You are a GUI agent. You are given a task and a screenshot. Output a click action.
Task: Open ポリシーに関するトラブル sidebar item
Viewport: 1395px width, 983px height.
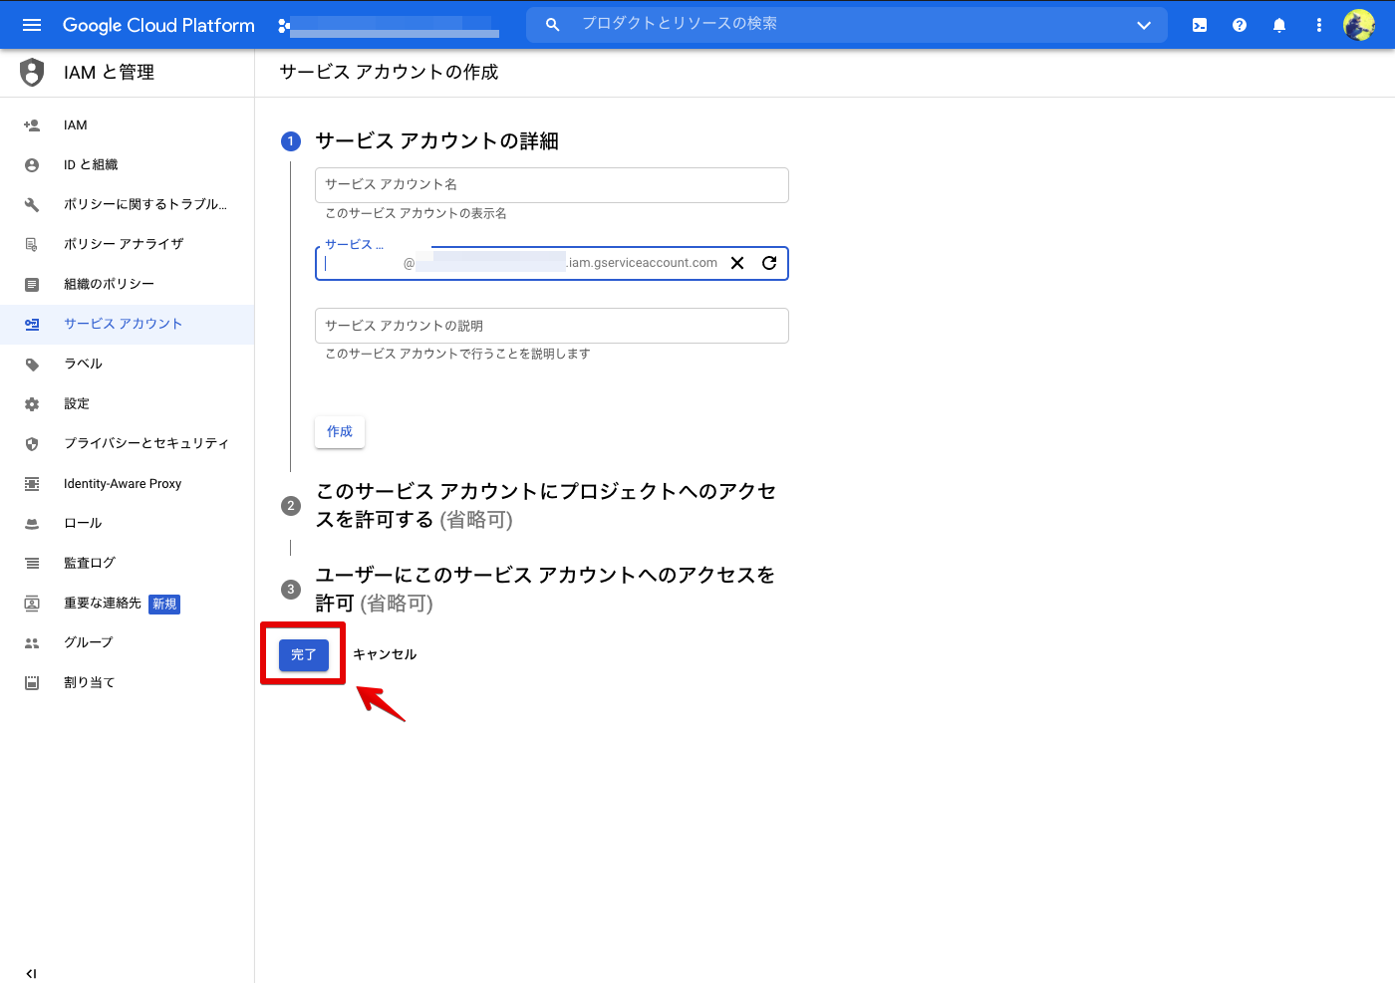pos(127,205)
